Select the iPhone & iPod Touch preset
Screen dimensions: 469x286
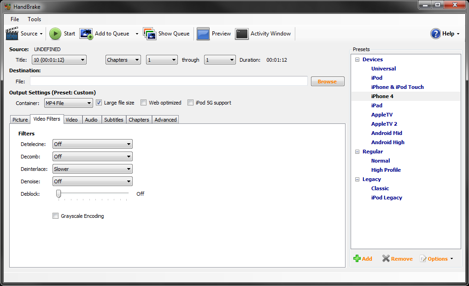tap(398, 87)
